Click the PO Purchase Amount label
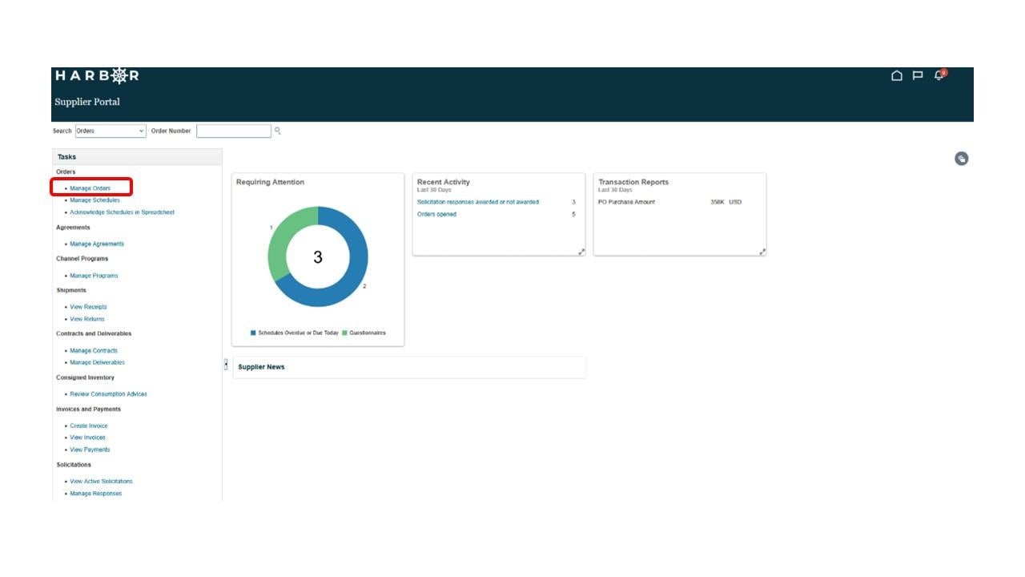The width and height of the screenshot is (1025, 577). pyautogui.click(x=626, y=202)
